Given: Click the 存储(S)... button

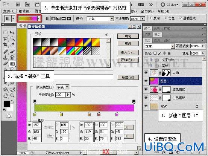Looking at the screenshot, I should click(128, 60).
